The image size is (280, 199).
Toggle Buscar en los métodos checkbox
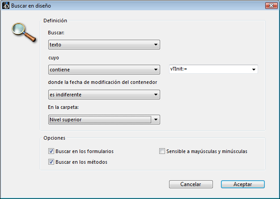(51, 162)
